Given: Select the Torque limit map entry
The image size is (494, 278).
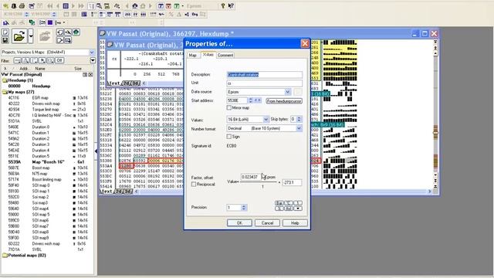Looking at the screenshot, I should 46,110.
